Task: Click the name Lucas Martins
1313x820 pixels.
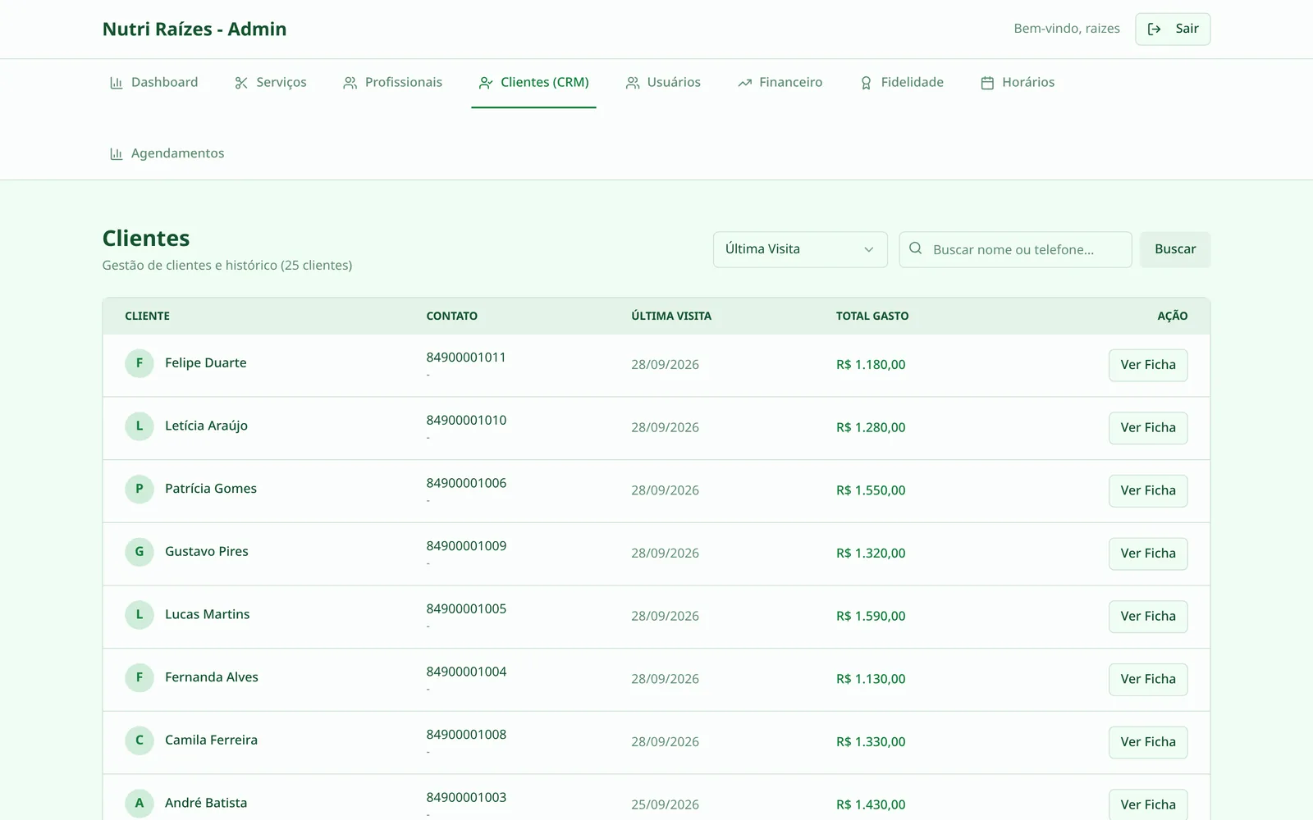Action: (x=207, y=614)
